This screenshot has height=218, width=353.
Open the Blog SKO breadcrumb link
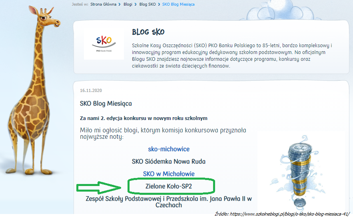click(x=148, y=4)
